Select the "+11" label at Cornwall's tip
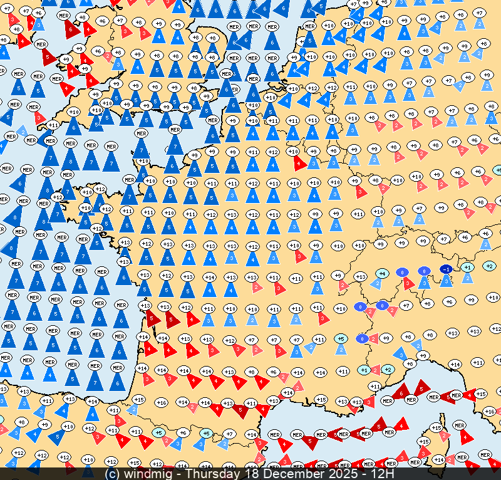This screenshot has width=501, height=480. point(53,125)
